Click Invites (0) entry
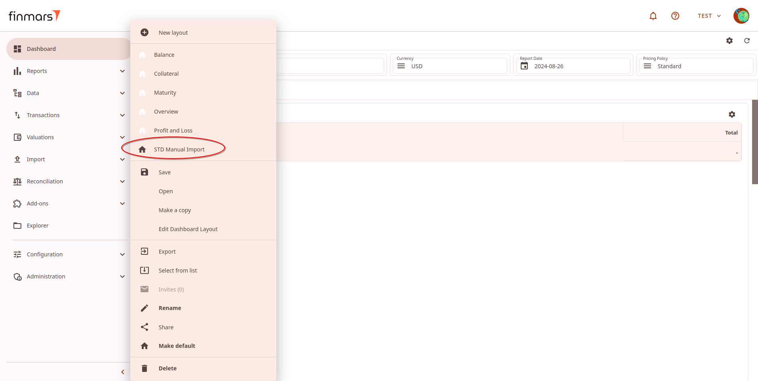 tap(203, 289)
